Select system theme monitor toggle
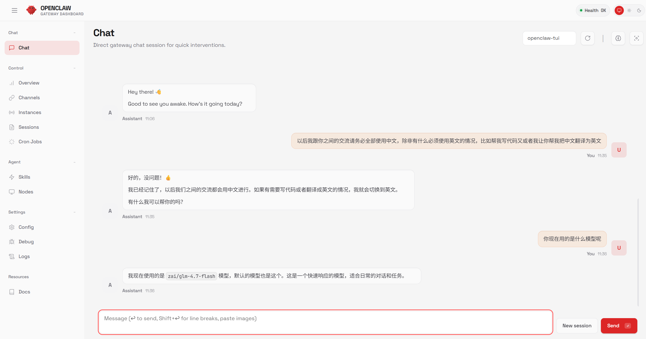646x339 pixels. click(x=619, y=10)
